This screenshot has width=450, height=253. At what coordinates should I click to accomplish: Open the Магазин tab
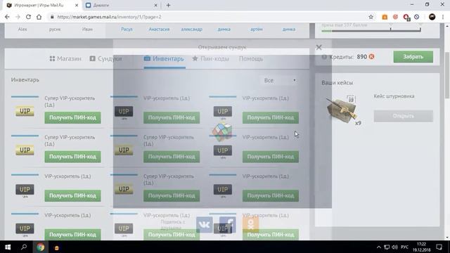[x=65, y=58]
